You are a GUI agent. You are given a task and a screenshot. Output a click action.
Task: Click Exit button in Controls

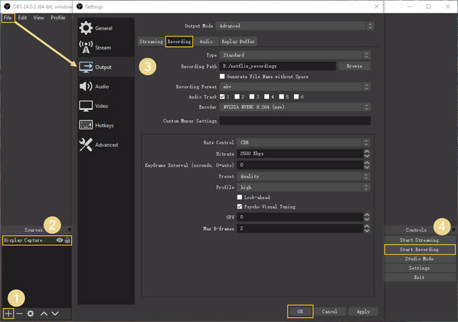(420, 278)
